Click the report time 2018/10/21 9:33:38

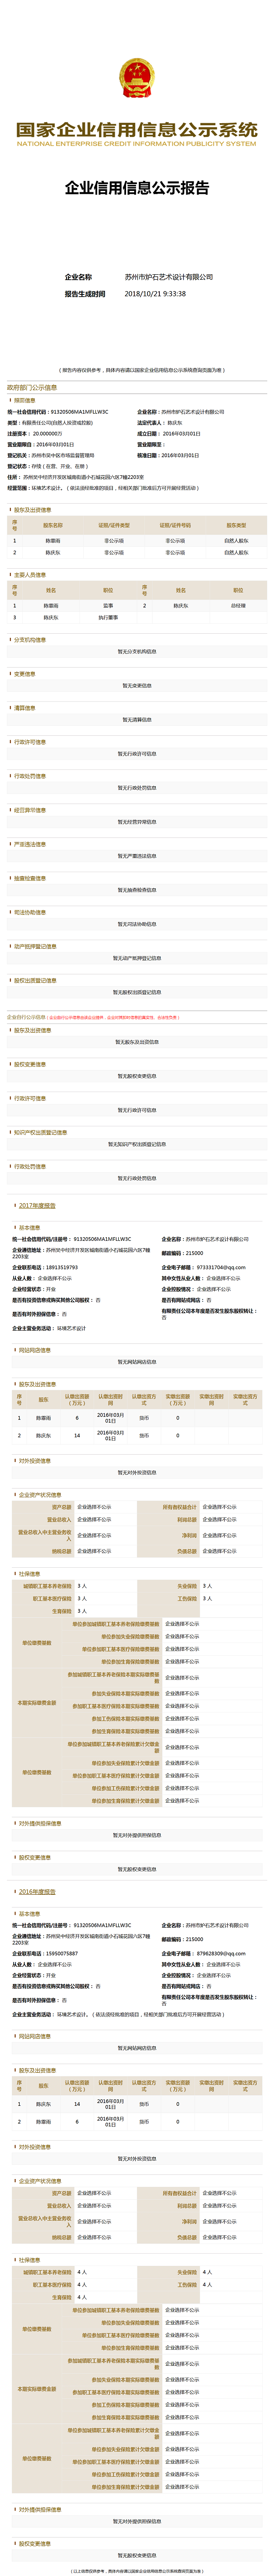pyautogui.click(x=155, y=294)
